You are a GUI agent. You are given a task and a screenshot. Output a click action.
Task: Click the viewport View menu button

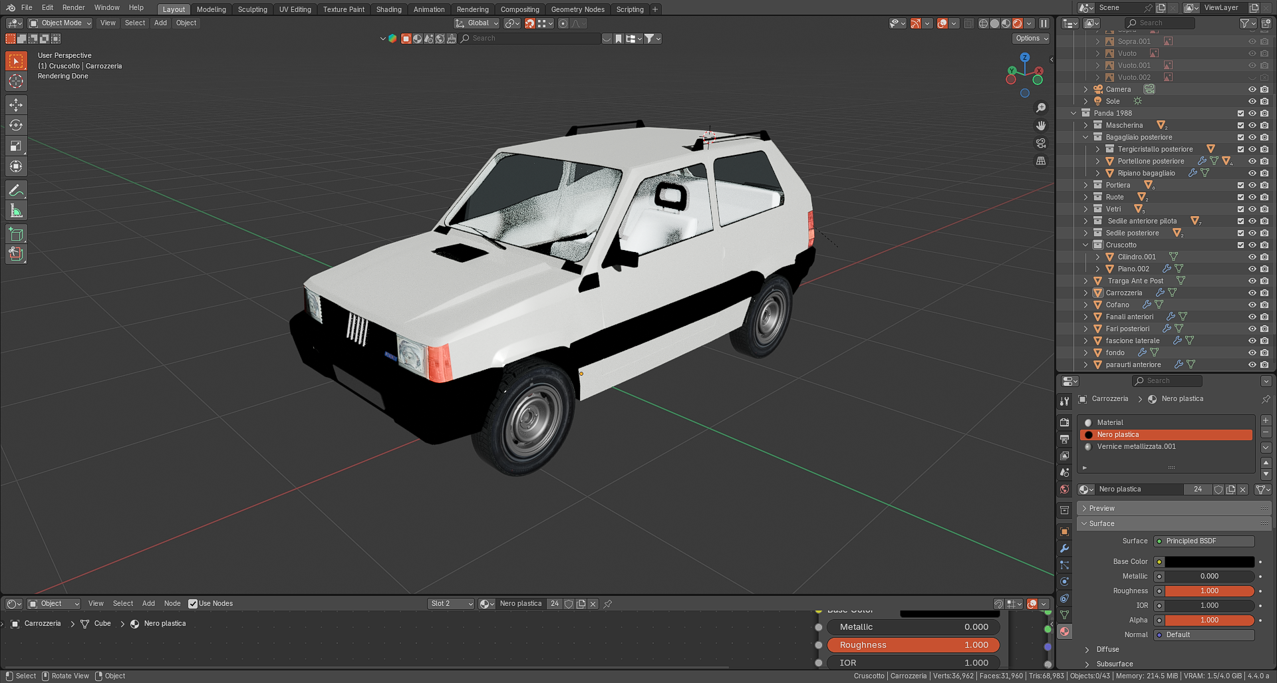[108, 23]
